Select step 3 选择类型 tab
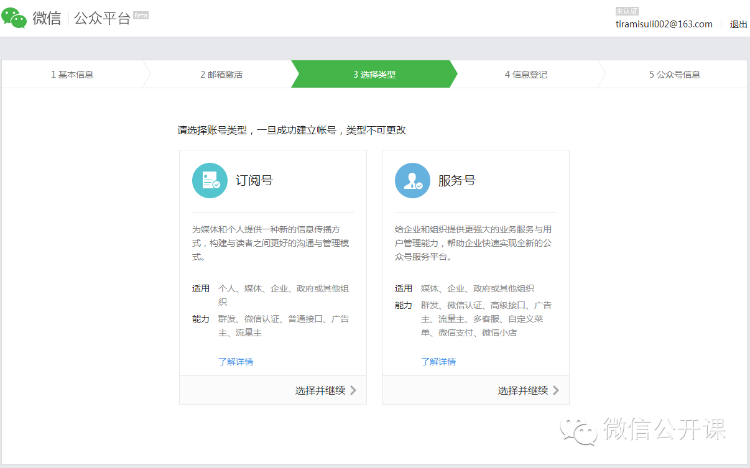The height and width of the screenshot is (468, 750). 374,75
